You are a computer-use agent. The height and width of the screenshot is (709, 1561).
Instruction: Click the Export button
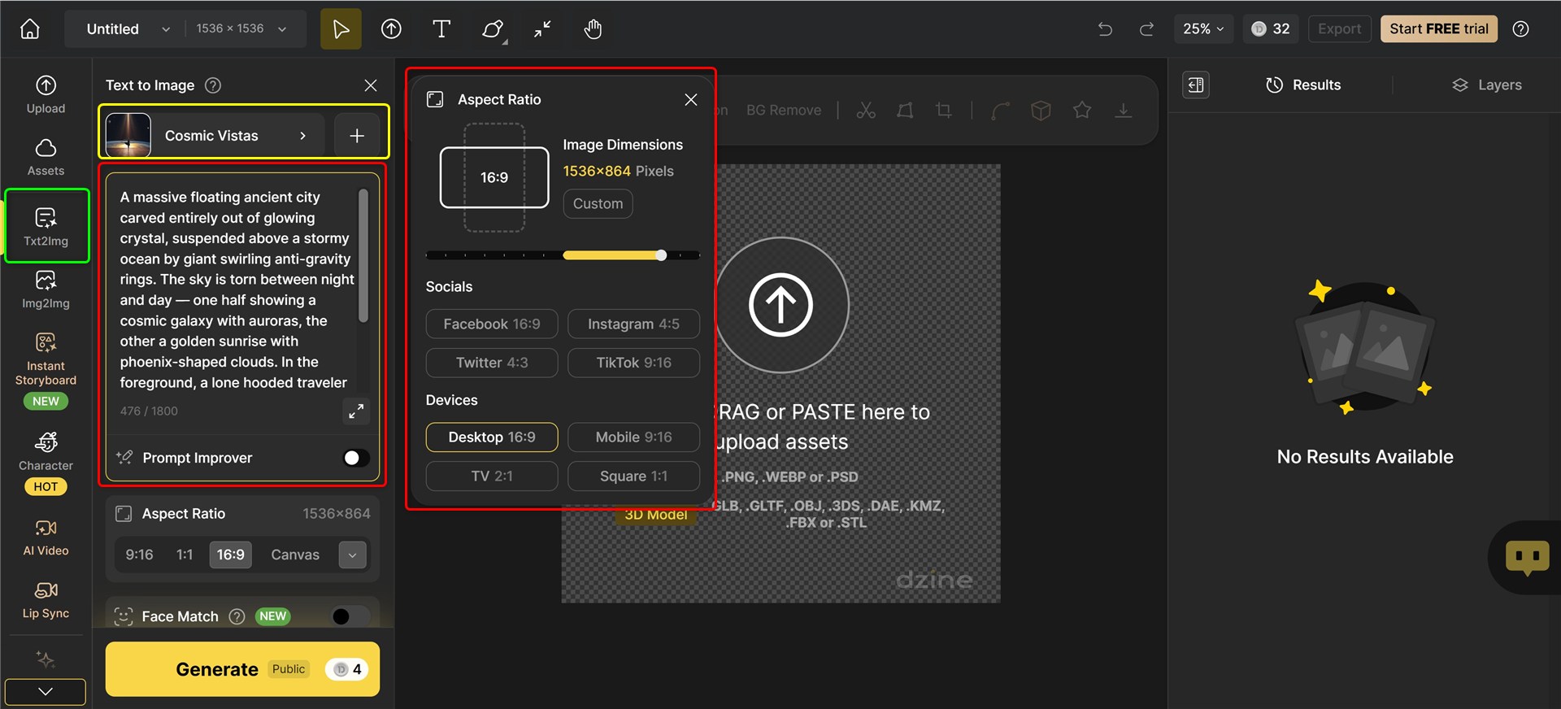click(1339, 29)
